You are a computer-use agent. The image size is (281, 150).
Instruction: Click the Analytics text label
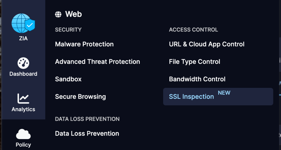pos(23,109)
